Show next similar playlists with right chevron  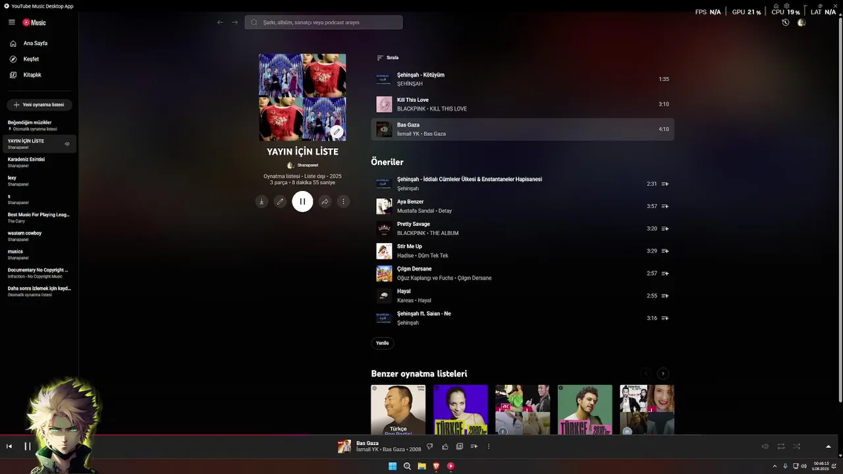[x=663, y=374]
